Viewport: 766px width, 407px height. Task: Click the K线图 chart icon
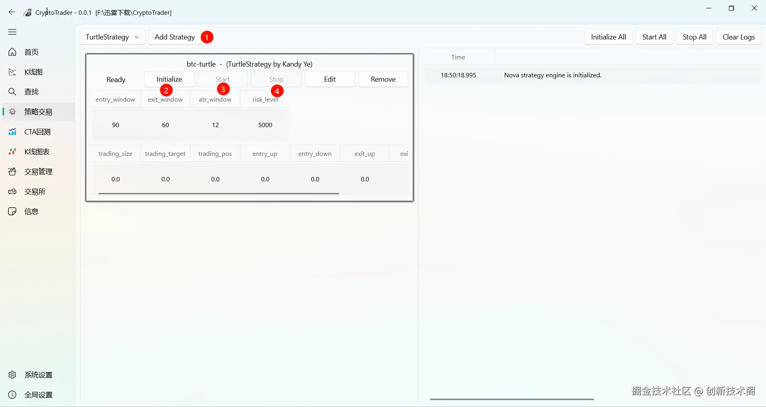(x=12, y=72)
